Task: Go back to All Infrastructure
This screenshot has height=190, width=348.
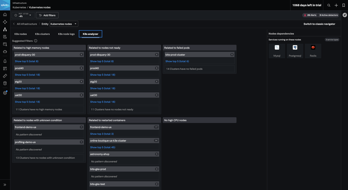Action: (25, 24)
